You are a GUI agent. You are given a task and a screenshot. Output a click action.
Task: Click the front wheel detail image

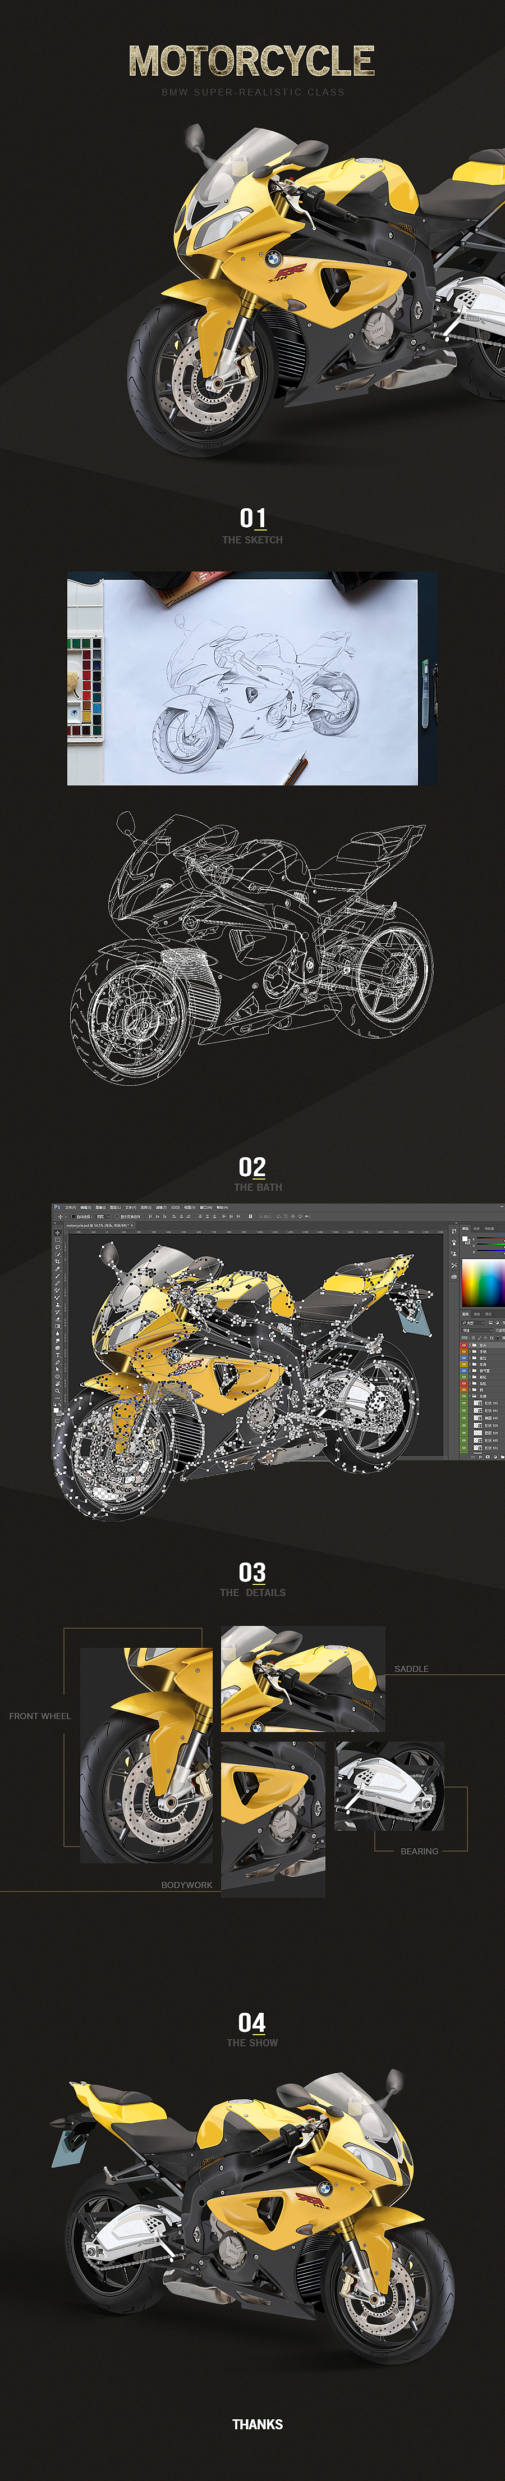tap(146, 1755)
